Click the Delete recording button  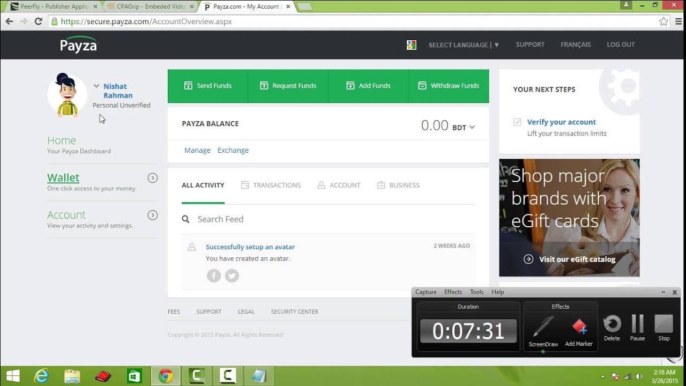(x=612, y=328)
